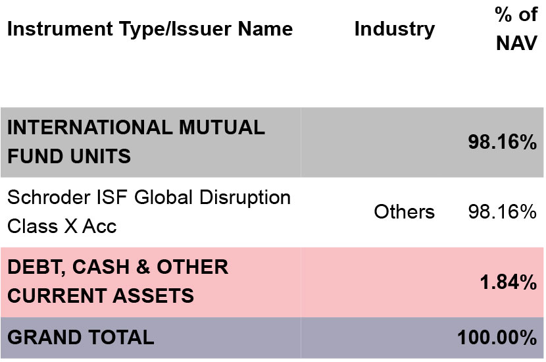546x362 pixels.
Task: Click the Industry column header
Action: 395,30
